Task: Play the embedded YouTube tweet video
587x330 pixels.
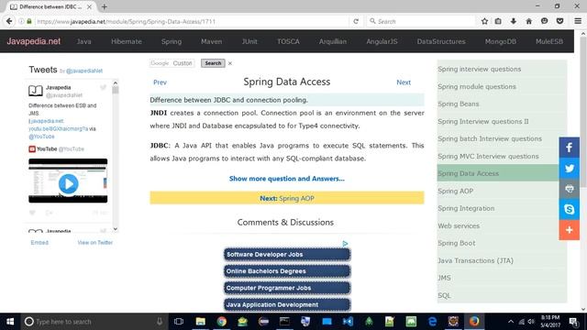Action: 68,183
